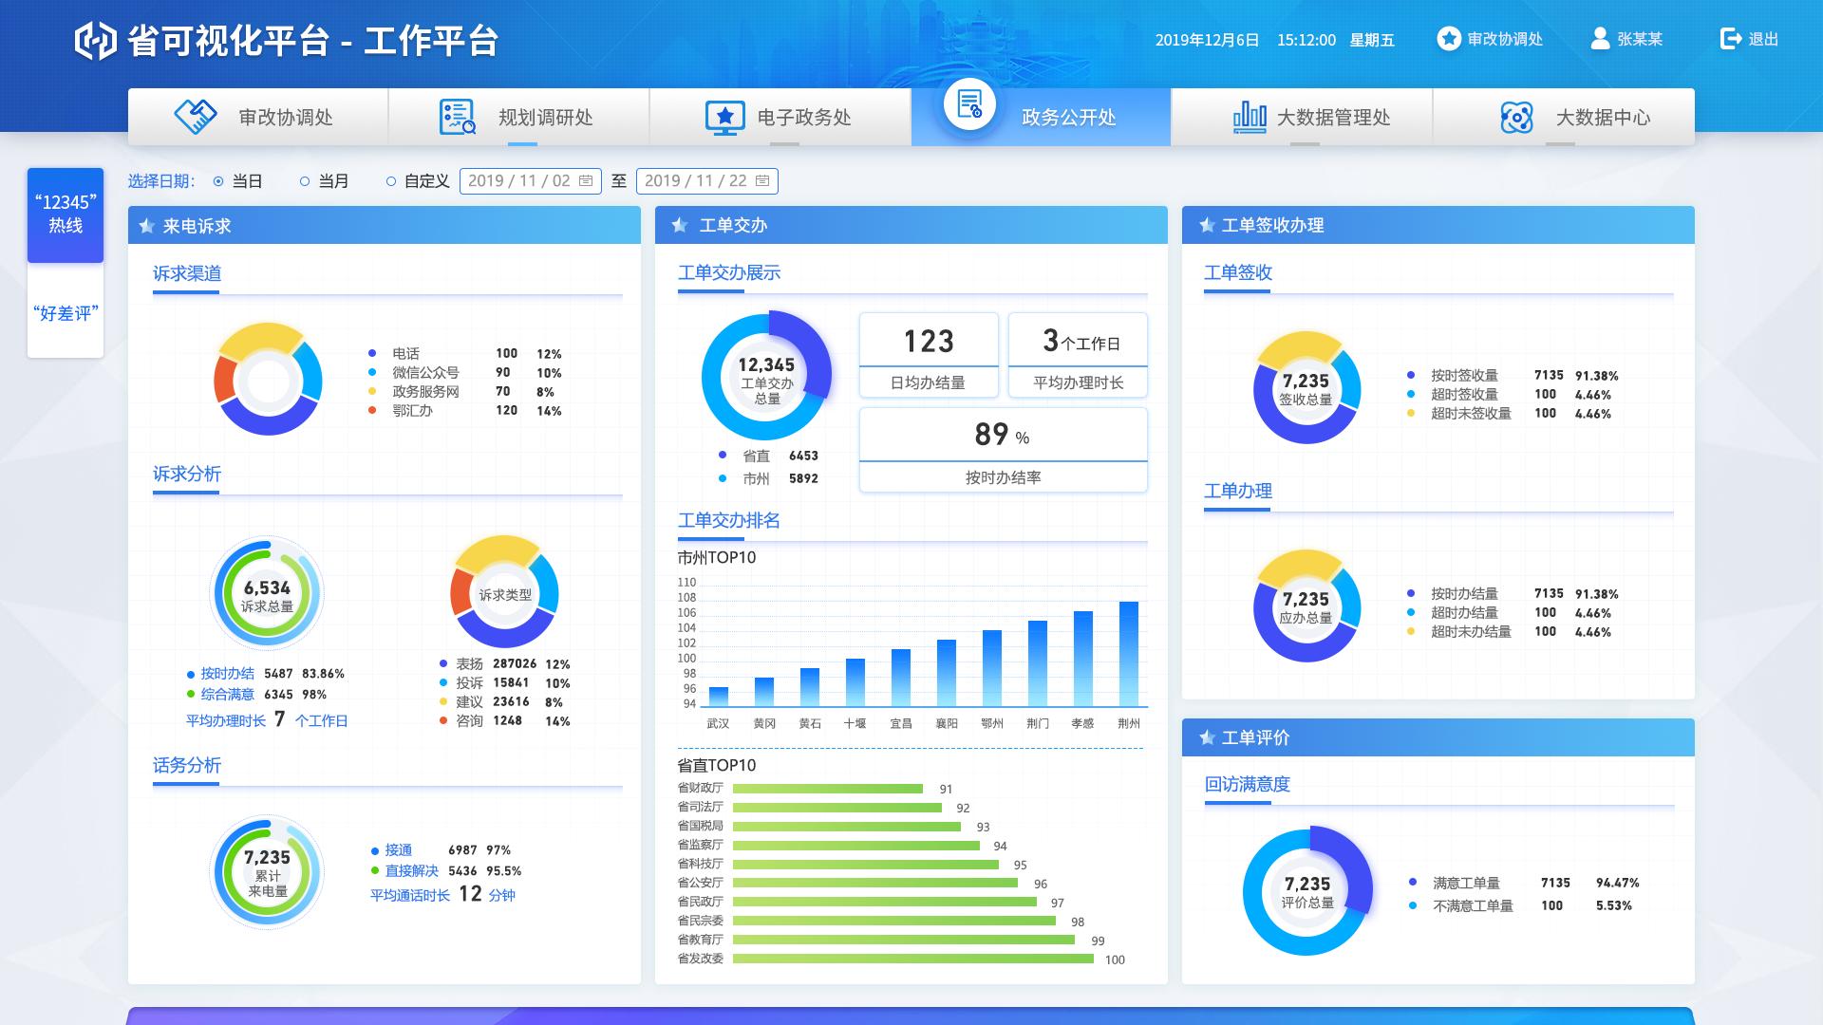Open the 好差评 side tab
Screen dimensions: 1823x1025
pyautogui.click(x=66, y=313)
